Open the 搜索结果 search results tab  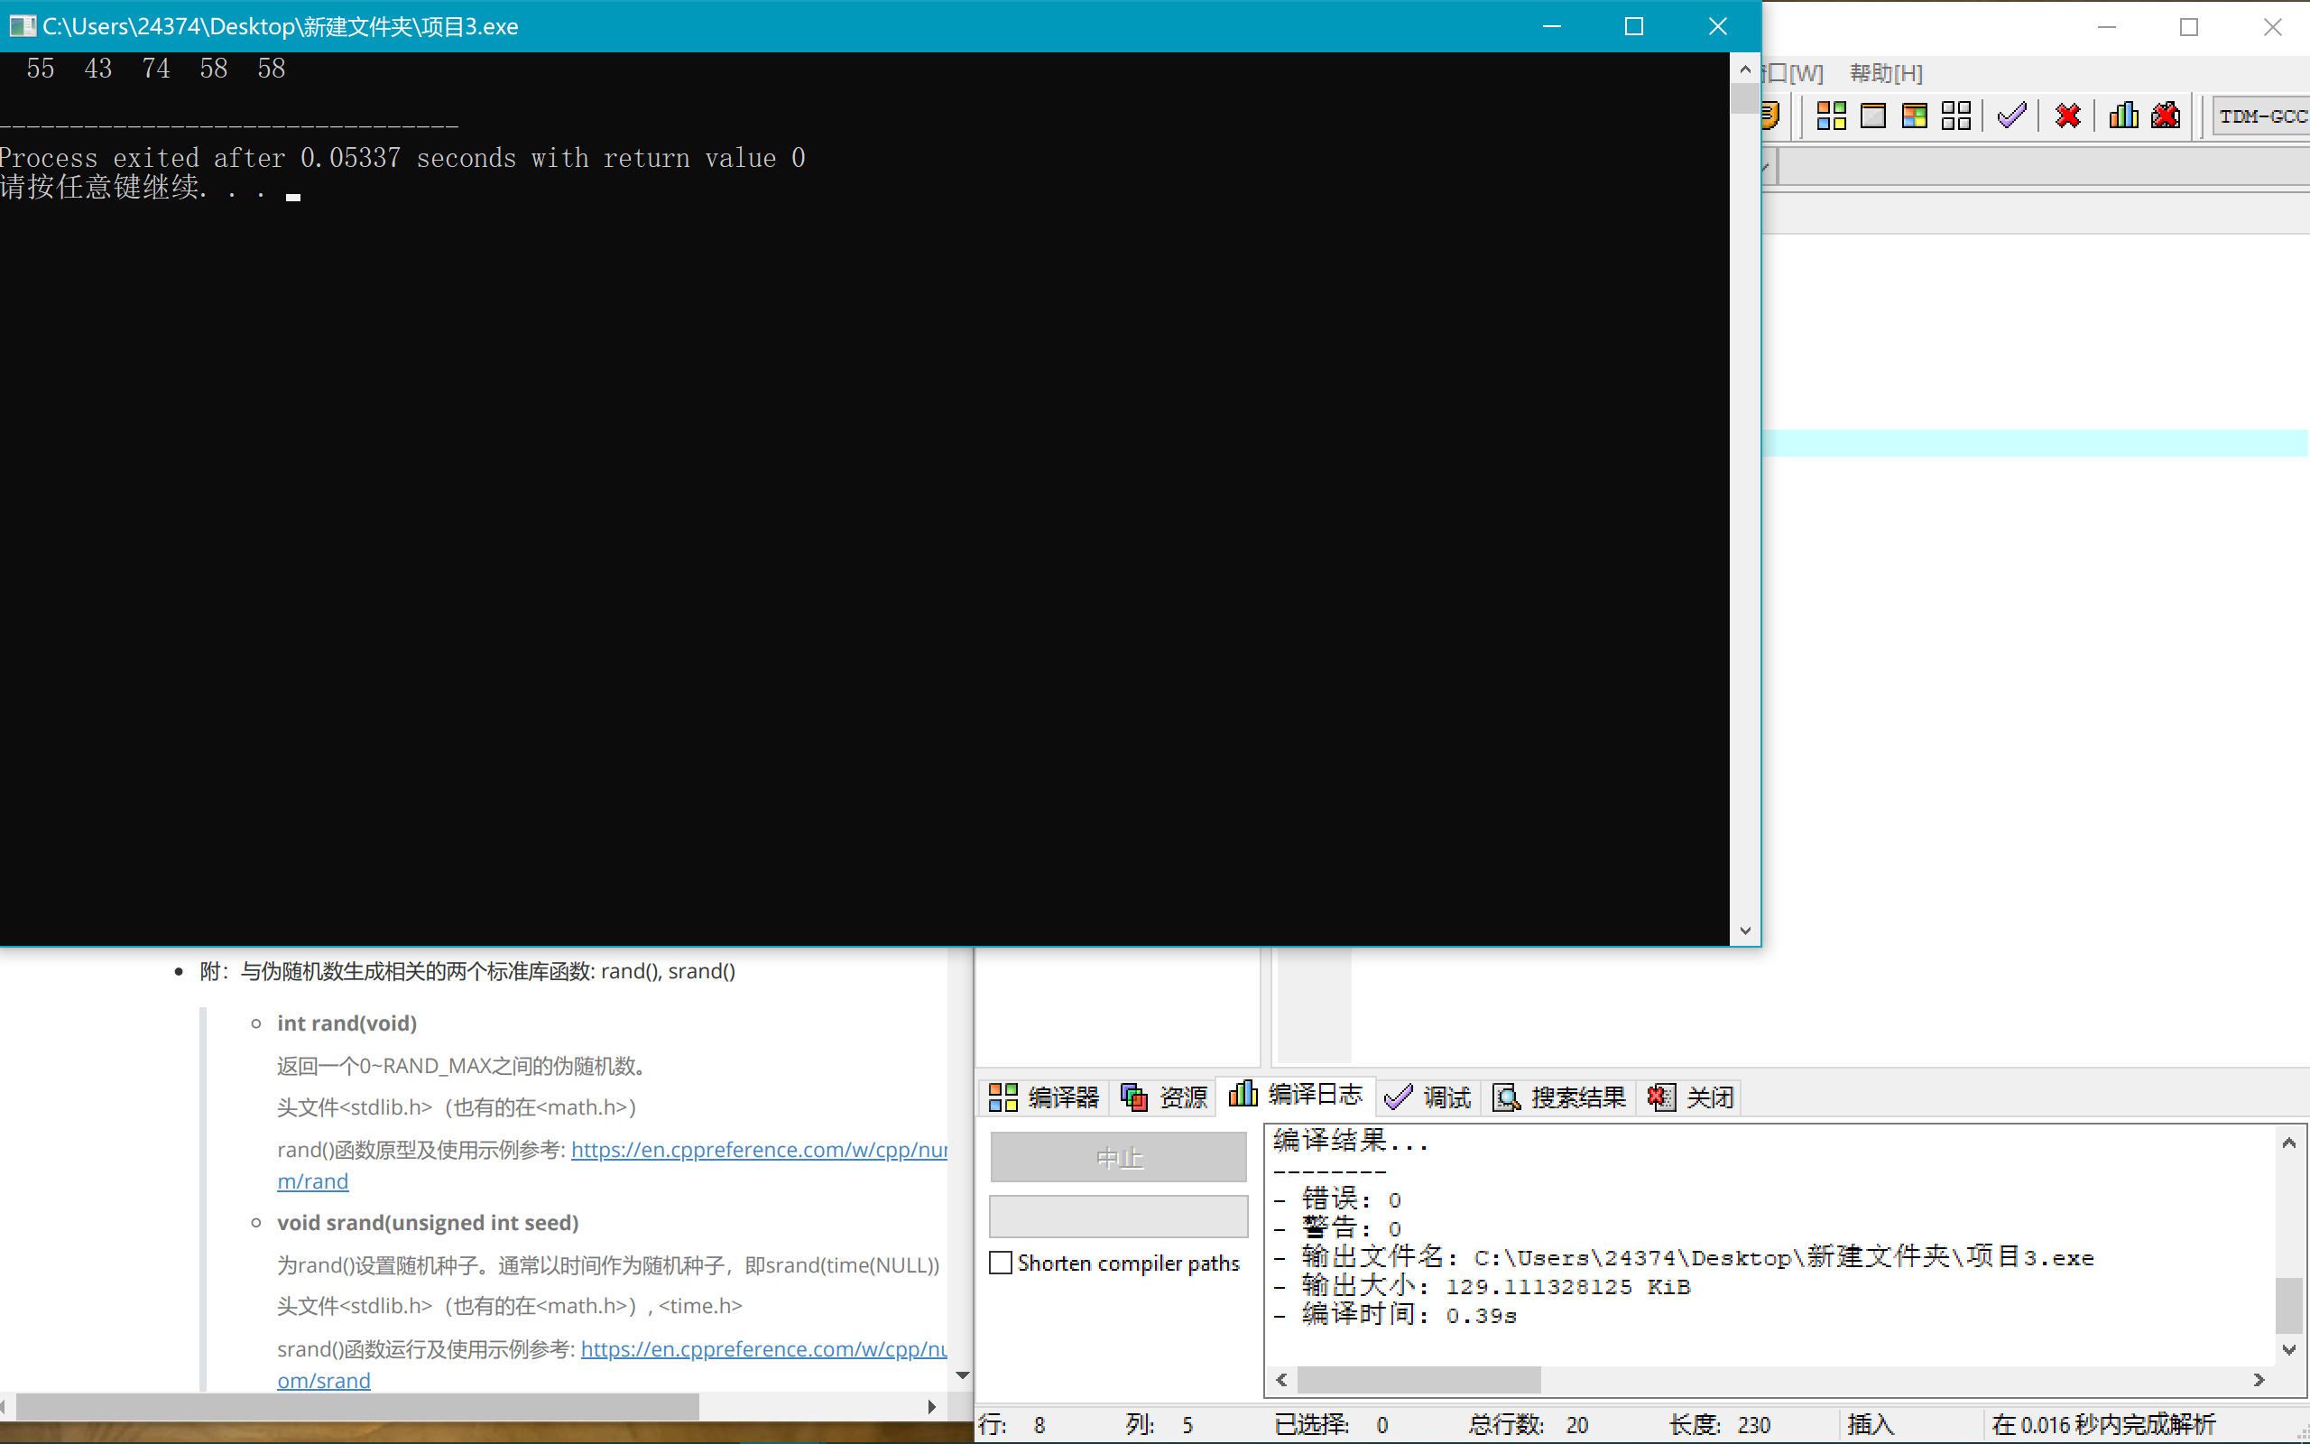pos(1560,1097)
